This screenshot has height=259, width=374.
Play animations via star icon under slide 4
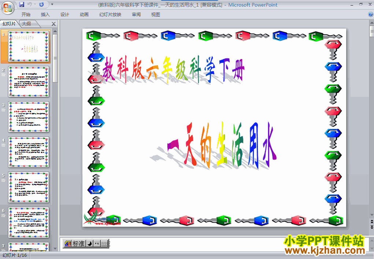(3, 145)
